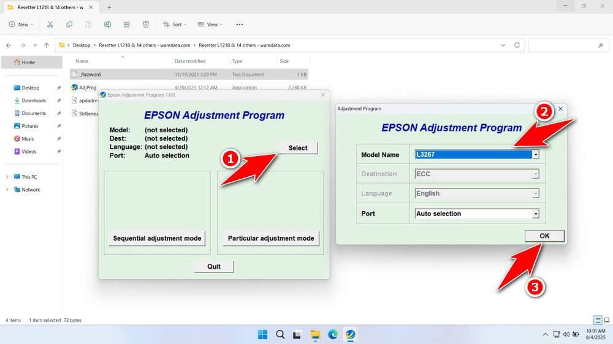Screen dimensions: 613x344
Task: Select Home in navigation pane
Action: point(32,62)
